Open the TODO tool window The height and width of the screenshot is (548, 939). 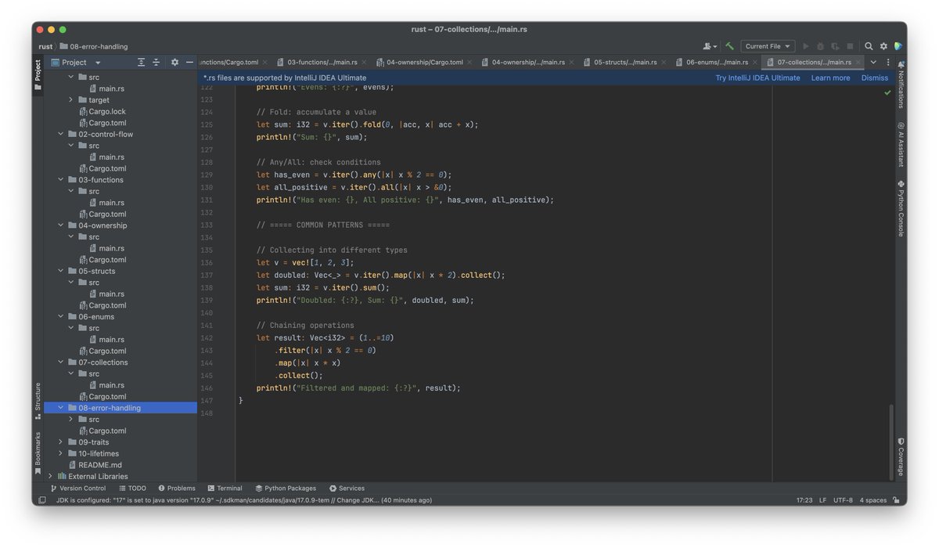coord(132,488)
